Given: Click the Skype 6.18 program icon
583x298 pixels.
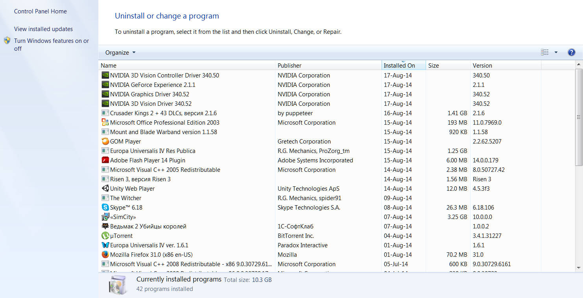Looking at the screenshot, I should pos(105,208).
